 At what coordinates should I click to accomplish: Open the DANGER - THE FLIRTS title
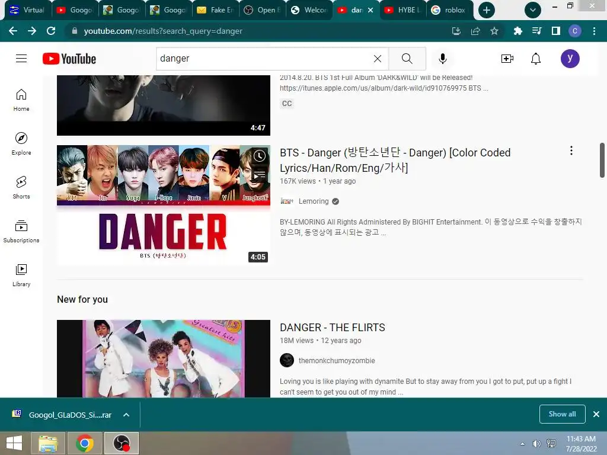[333, 327]
